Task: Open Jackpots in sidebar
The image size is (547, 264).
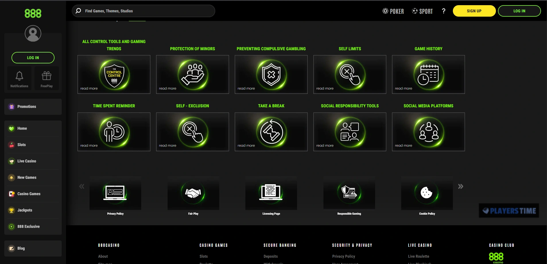Action: pos(33,210)
